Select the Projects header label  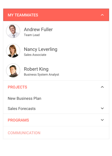[17, 87]
